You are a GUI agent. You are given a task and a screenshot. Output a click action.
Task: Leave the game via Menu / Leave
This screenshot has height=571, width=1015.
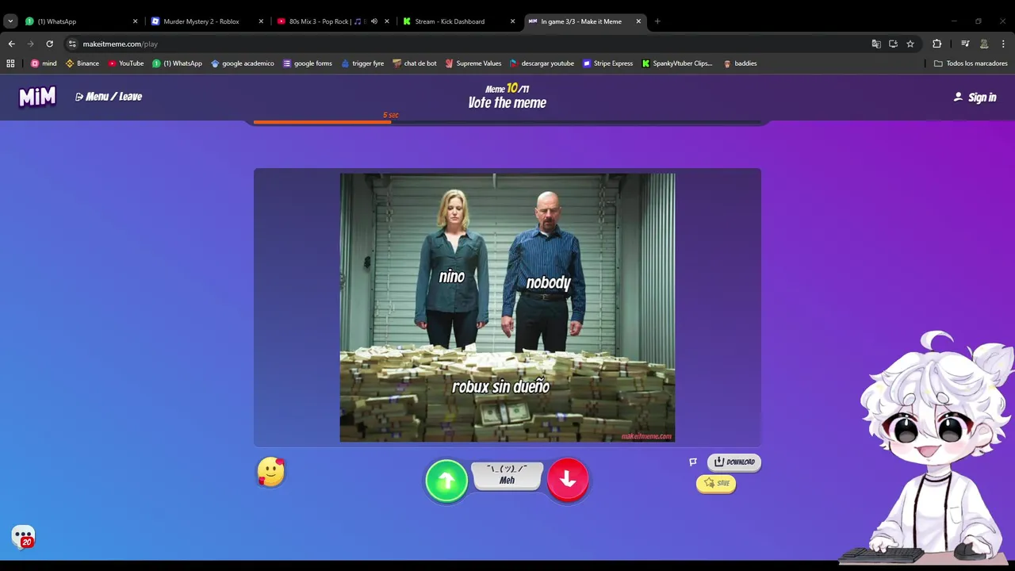(109, 97)
